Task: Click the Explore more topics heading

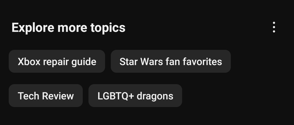Action: point(69,28)
